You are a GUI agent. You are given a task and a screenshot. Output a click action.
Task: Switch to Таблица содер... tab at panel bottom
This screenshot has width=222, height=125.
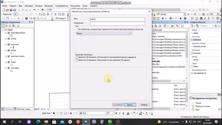point(23,109)
